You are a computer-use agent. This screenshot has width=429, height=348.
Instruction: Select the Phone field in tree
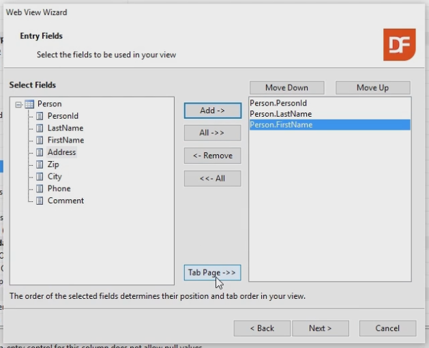(x=59, y=188)
